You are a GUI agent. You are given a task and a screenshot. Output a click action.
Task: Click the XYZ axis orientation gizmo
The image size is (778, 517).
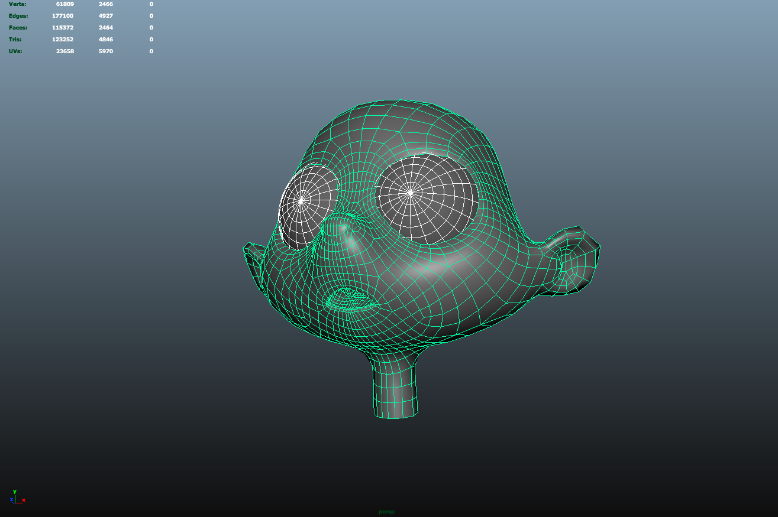point(17,496)
